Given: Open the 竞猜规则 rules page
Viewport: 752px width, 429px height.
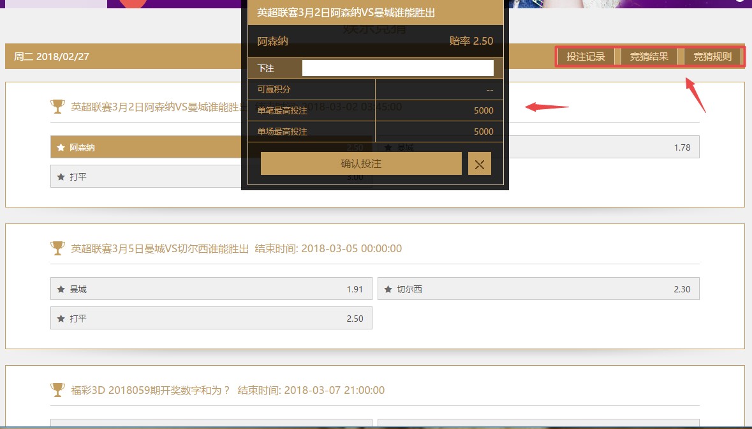Looking at the screenshot, I should coord(712,57).
